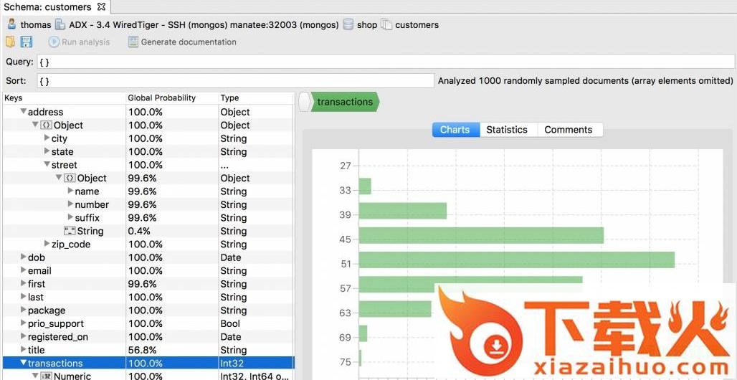This screenshot has width=737, height=380.
Task: Open the folder icon in toolbar
Action: tap(10, 42)
